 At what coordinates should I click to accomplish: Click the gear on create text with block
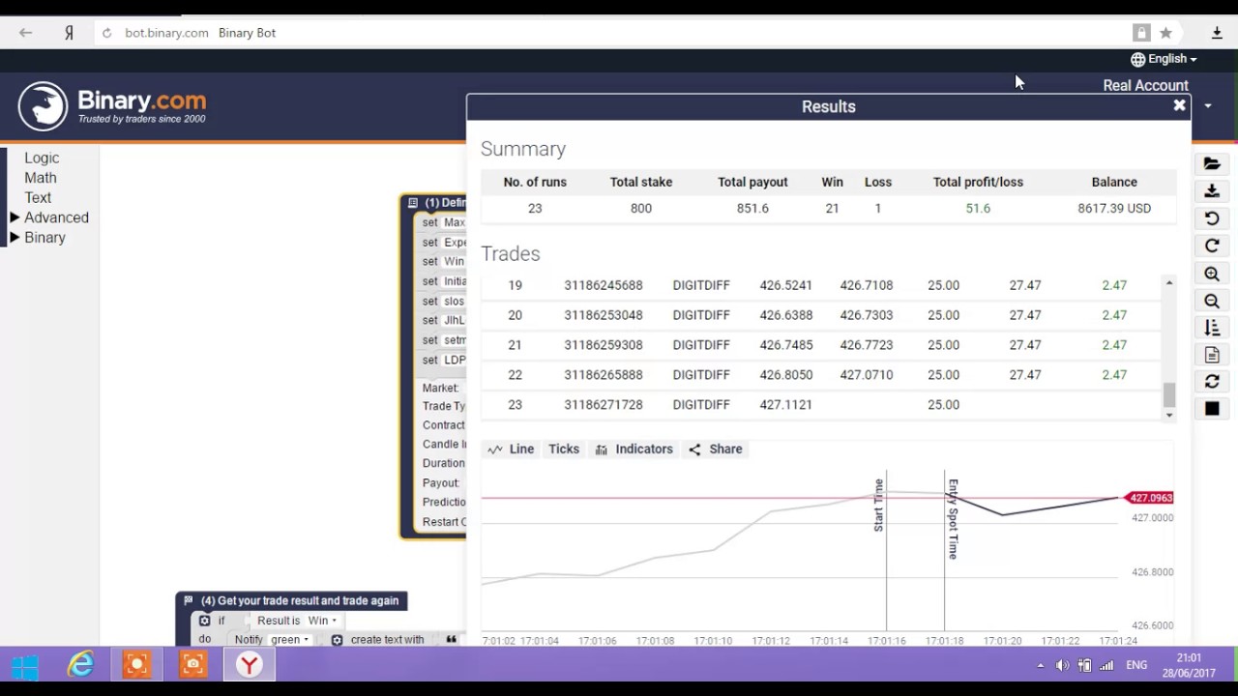click(337, 640)
